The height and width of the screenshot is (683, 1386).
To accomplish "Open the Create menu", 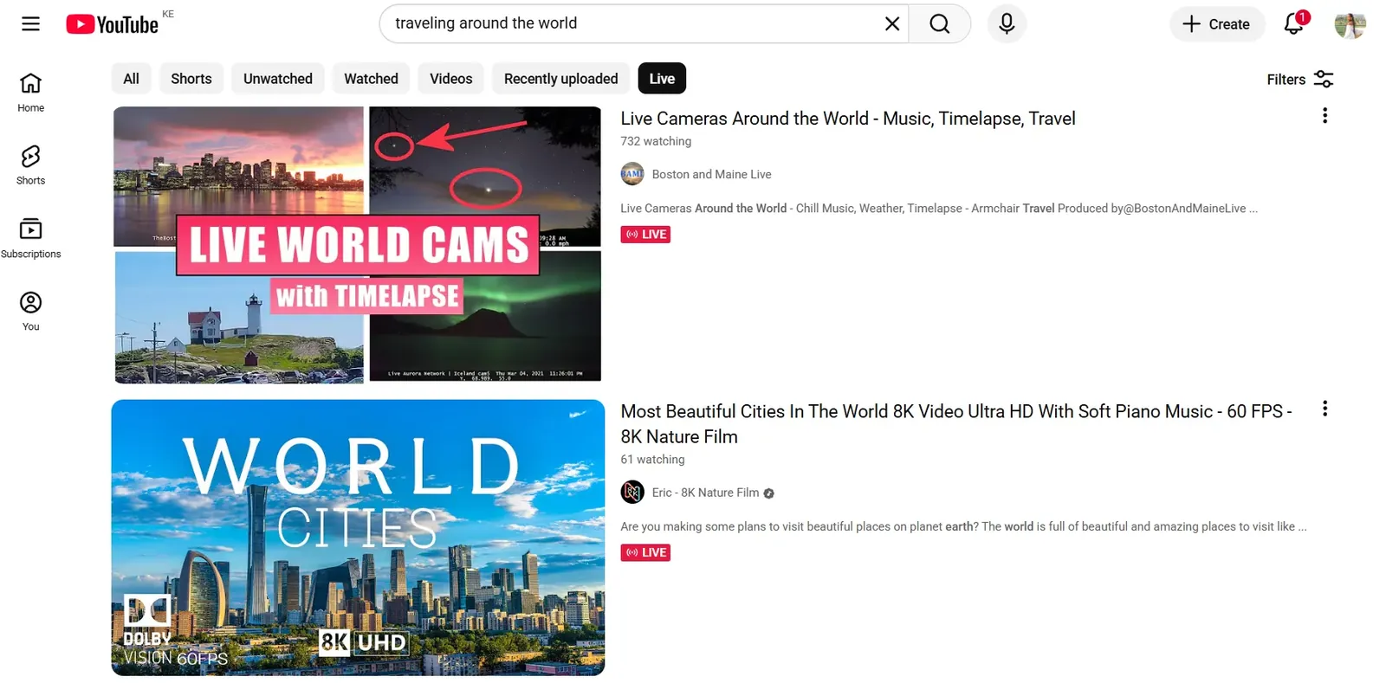I will tap(1216, 24).
